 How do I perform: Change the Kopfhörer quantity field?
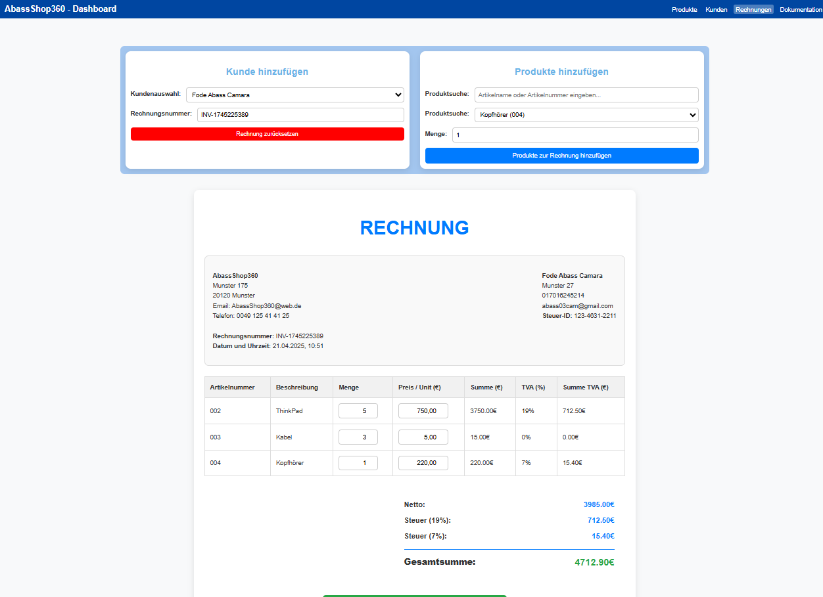[x=358, y=463]
